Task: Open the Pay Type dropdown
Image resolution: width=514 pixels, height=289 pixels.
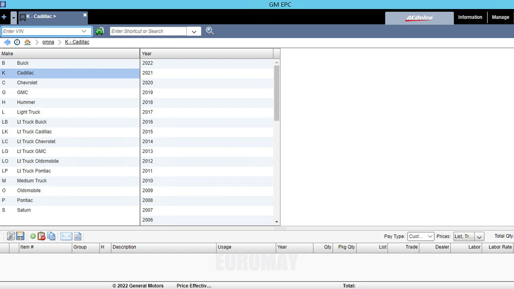Action: [420, 236]
